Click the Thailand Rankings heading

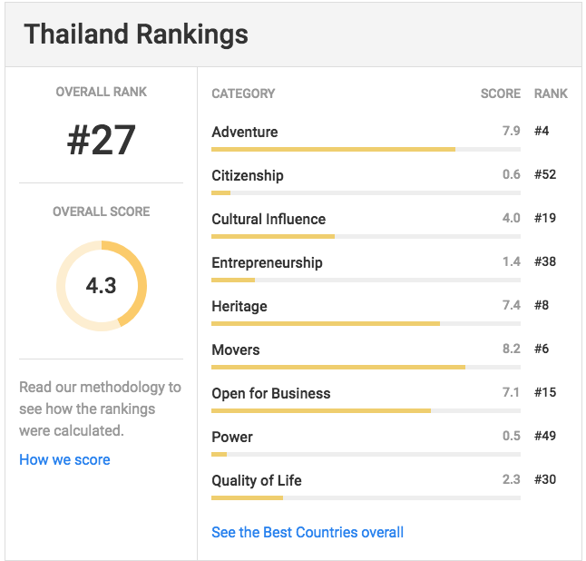136,34
